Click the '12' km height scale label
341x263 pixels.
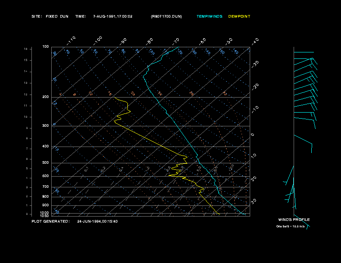tap(26, 95)
